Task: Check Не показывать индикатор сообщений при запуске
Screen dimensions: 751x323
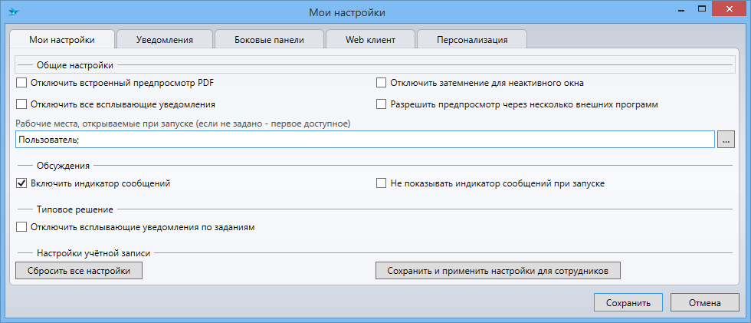Action: coord(381,184)
